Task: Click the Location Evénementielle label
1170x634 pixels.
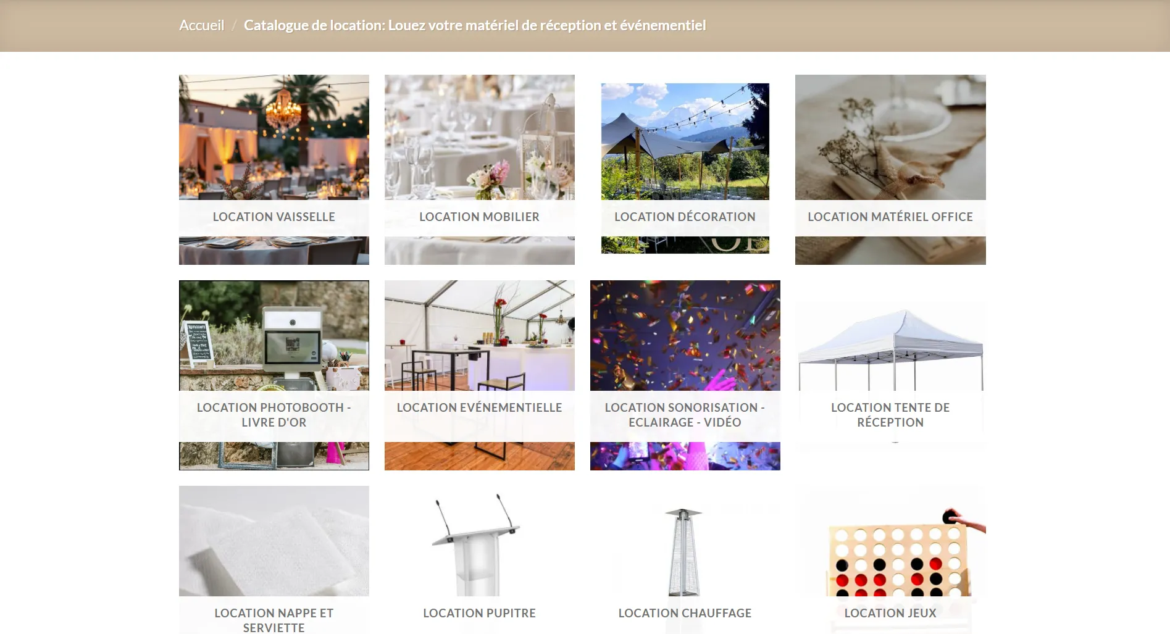Action: pyautogui.click(x=479, y=407)
